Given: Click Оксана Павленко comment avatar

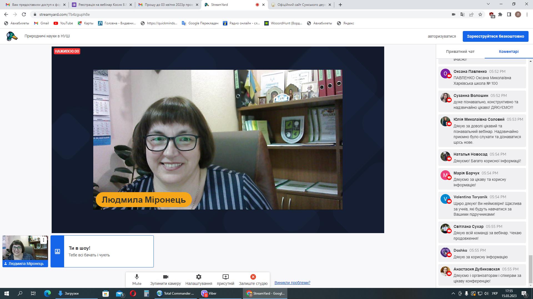Looking at the screenshot, I should click(x=445, y=74).
